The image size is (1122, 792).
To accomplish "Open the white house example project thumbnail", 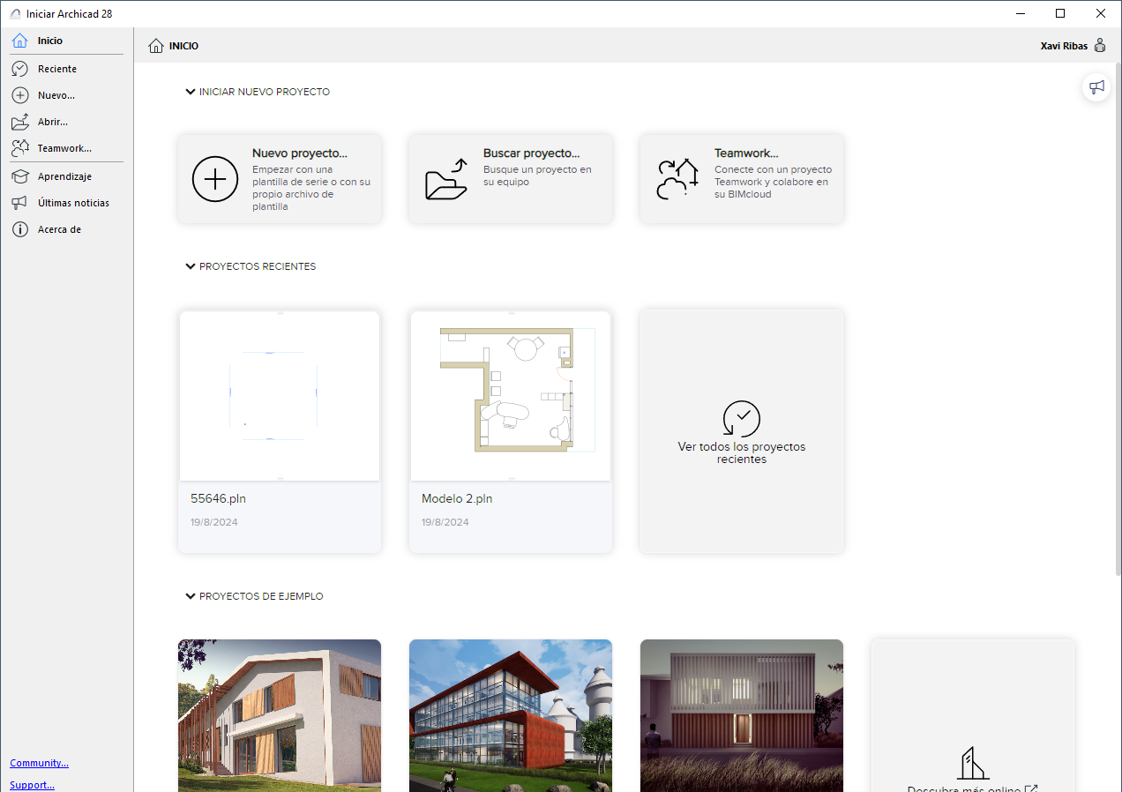I will [x=280, y=715].
